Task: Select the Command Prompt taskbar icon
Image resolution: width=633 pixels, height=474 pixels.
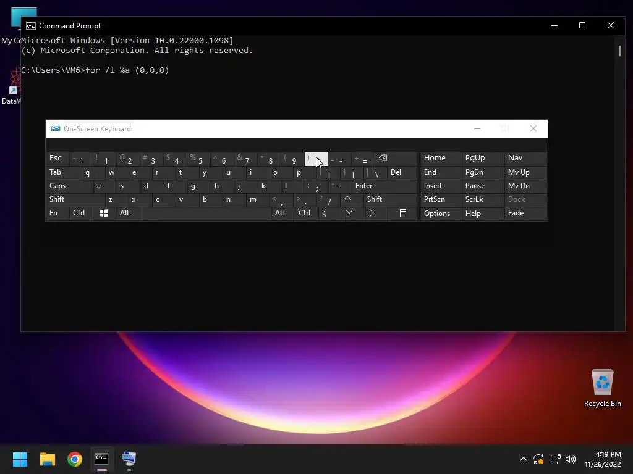Action: [x=102, y=459]
